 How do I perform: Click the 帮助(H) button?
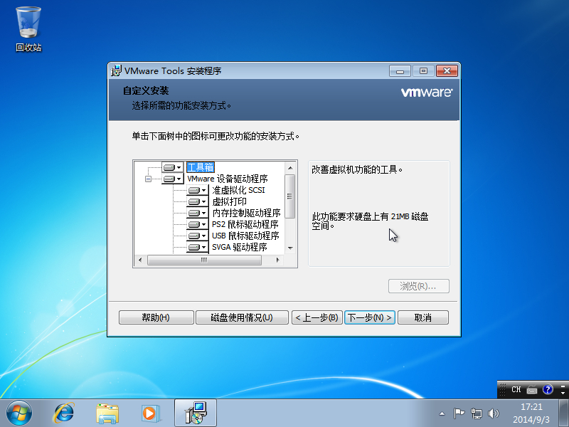[156, 317]
